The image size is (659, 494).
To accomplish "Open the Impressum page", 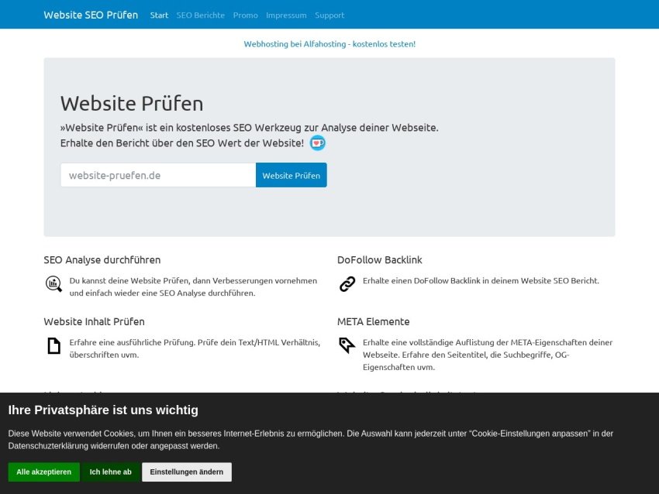I will (286, 15).
